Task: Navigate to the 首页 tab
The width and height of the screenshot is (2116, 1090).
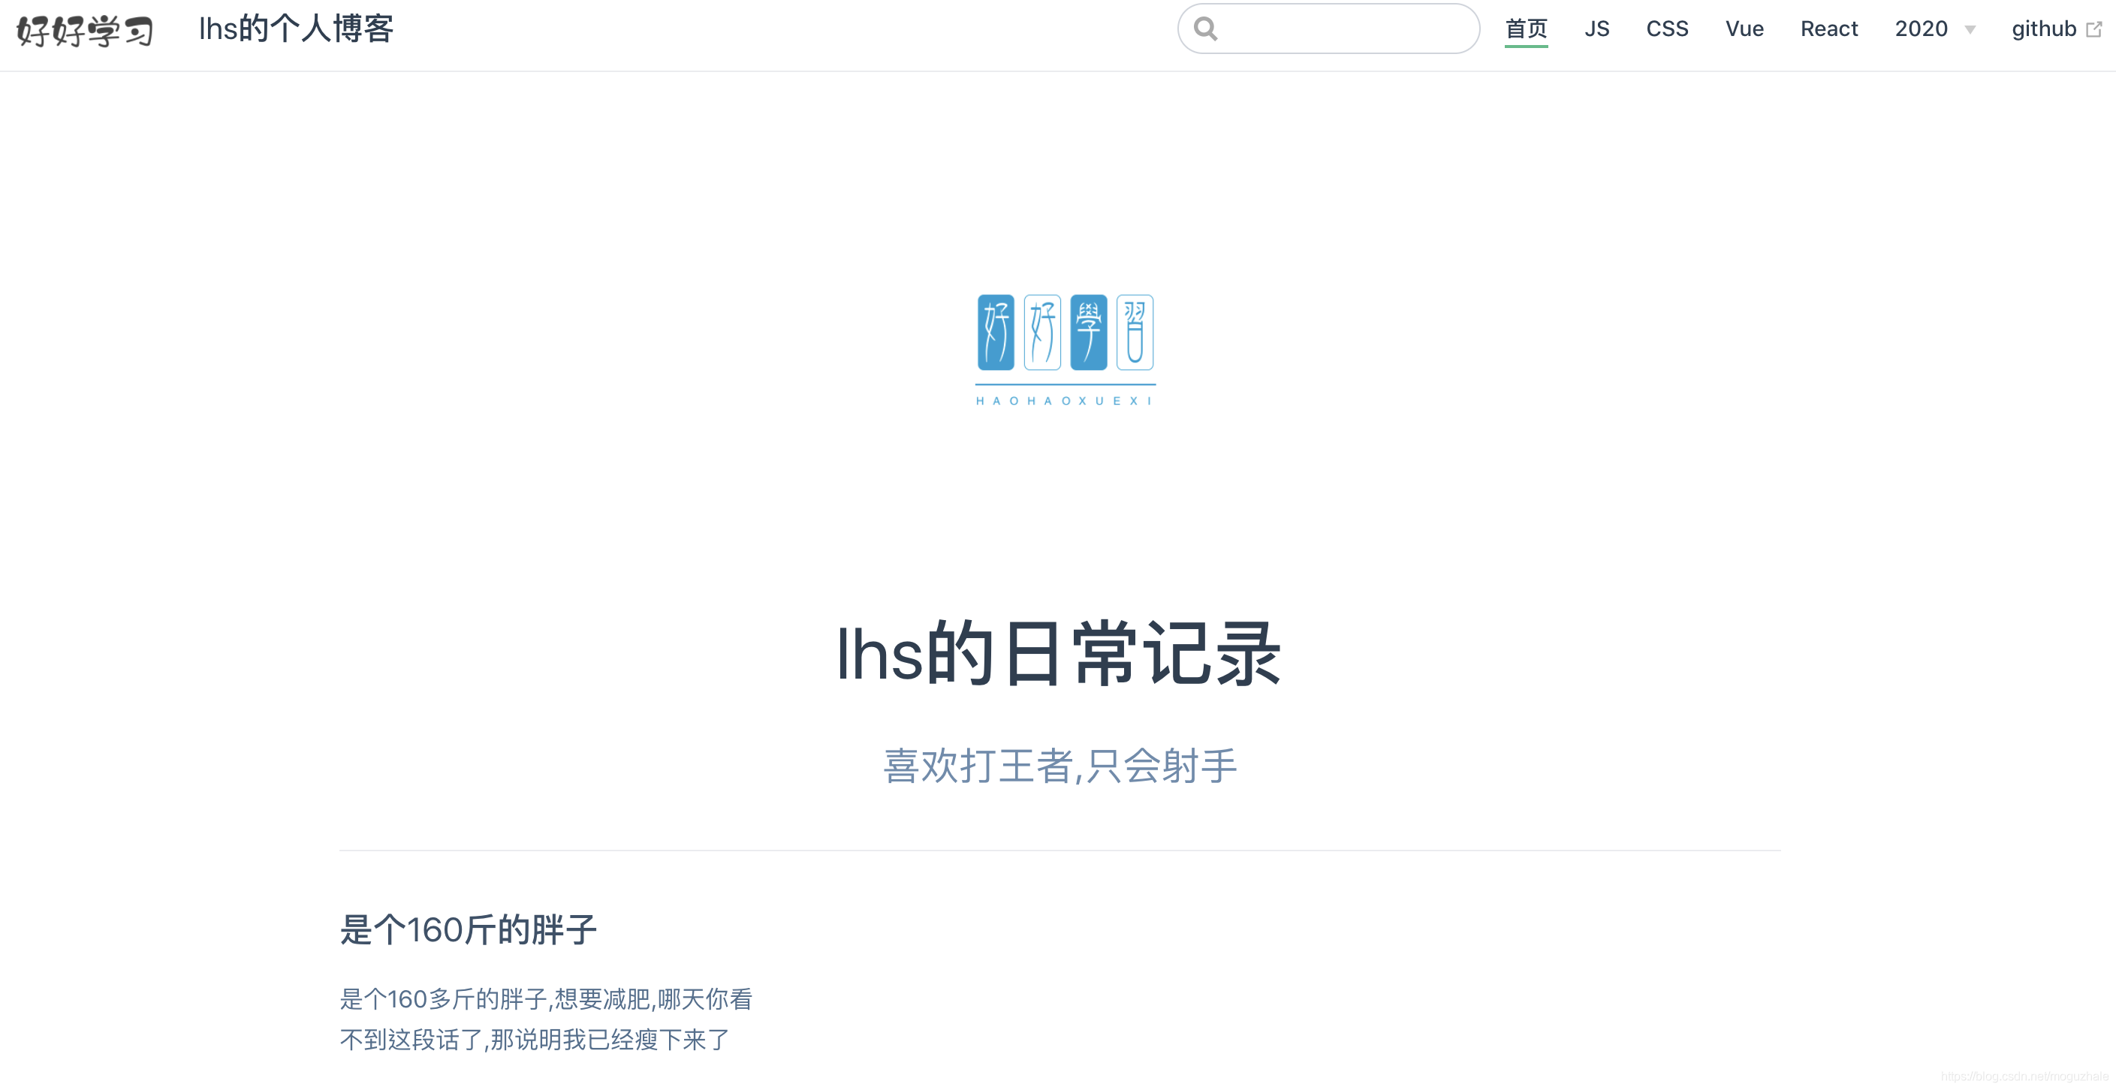Action: point(1527,29)
